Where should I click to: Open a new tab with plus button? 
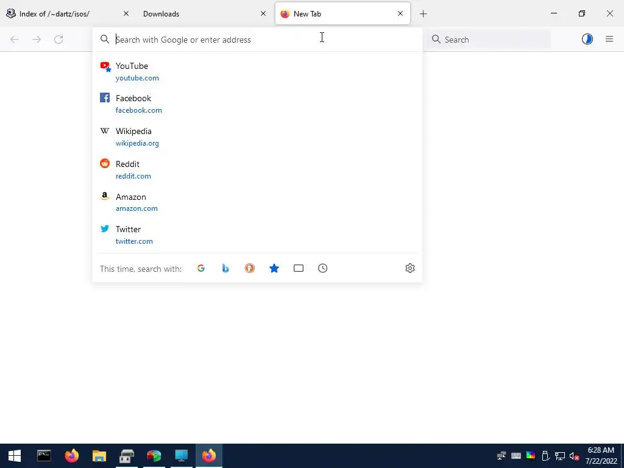[424, 14]
